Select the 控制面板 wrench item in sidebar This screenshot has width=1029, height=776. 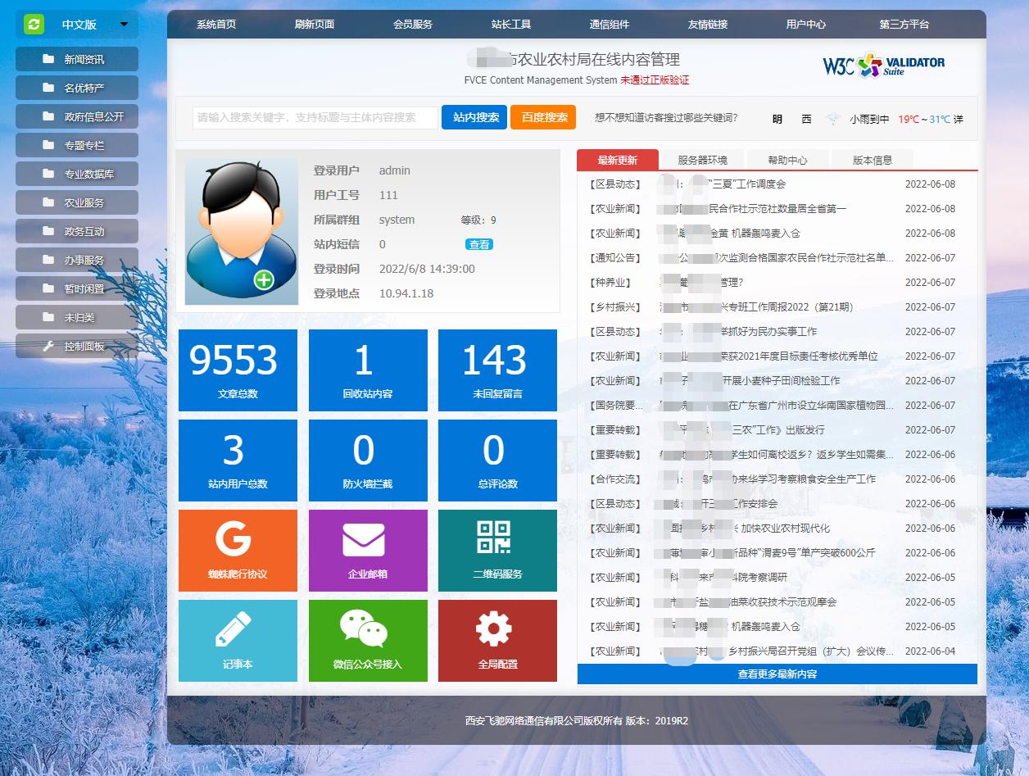pos(76,346)
